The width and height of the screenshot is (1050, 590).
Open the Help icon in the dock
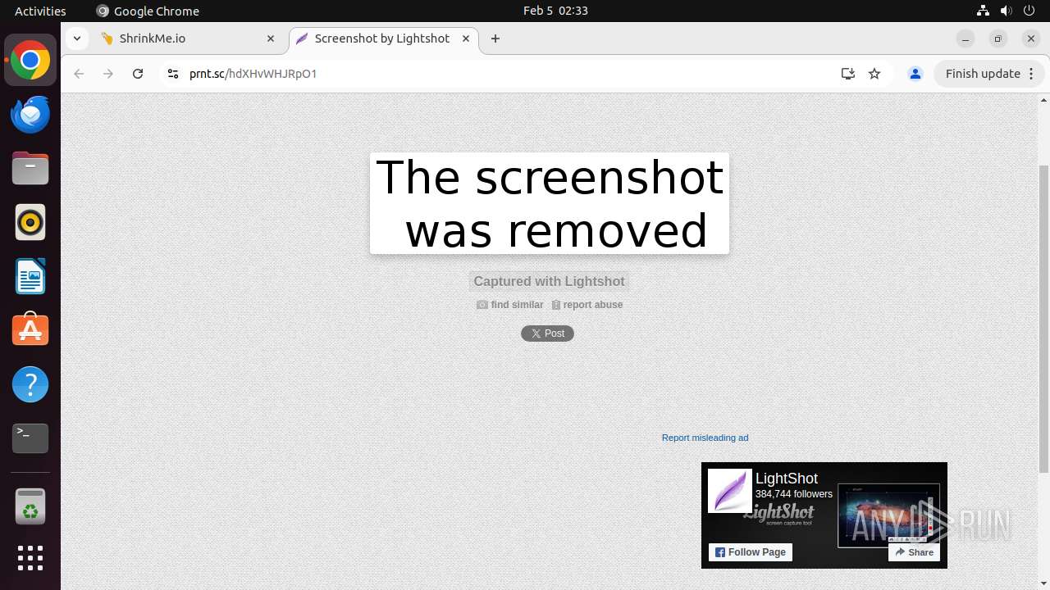(30, 384)
